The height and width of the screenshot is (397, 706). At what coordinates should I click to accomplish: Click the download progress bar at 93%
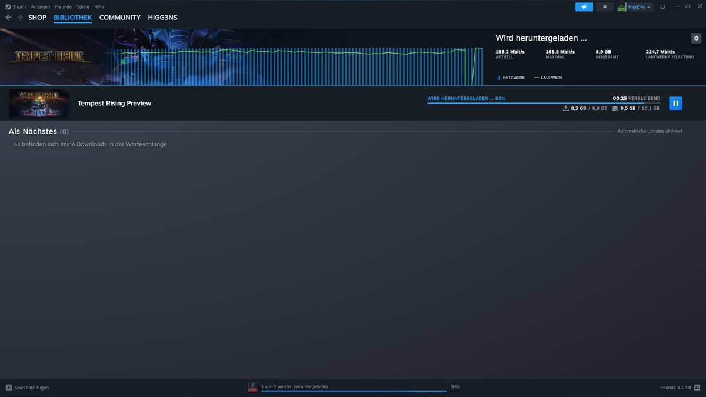click(x=544, y=103)
